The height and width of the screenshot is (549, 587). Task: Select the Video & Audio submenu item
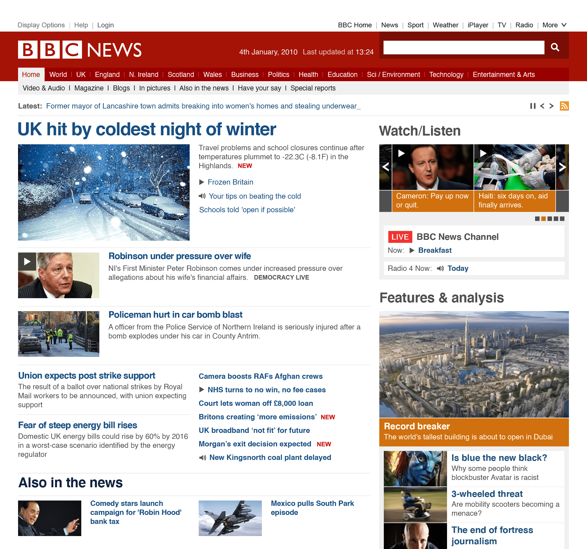44,88
